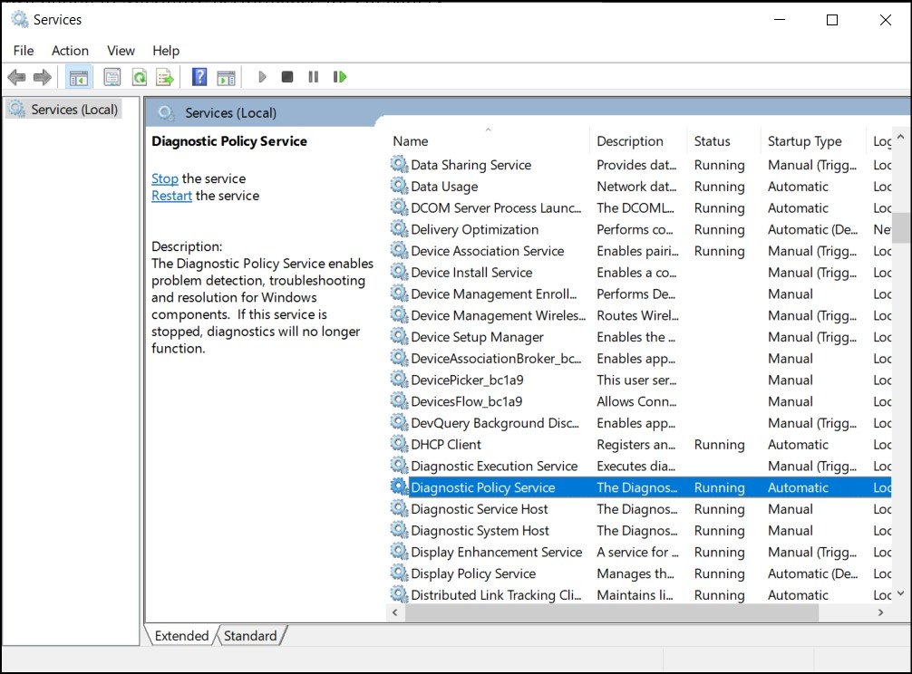
Task: Open the View menu
Action: point(121,51)
